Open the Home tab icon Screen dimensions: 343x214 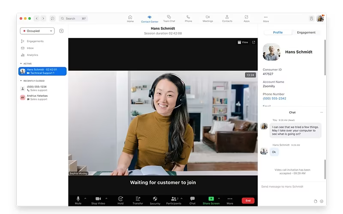pyautogui.click(x=130, y=17)
